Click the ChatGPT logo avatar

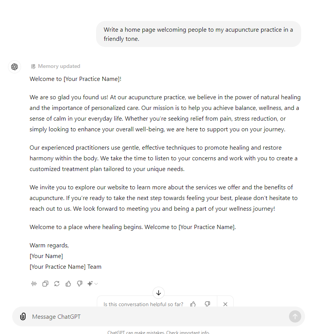click(x=14, y=67)
